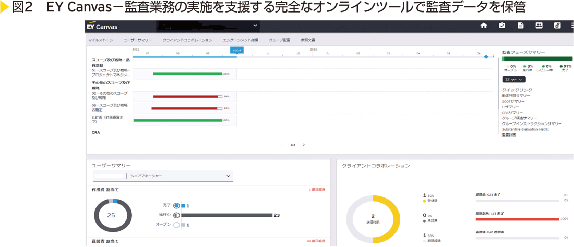Open the Substantive Evaluation Matrix link
The image size is (574, 247).
pos(528,129)
